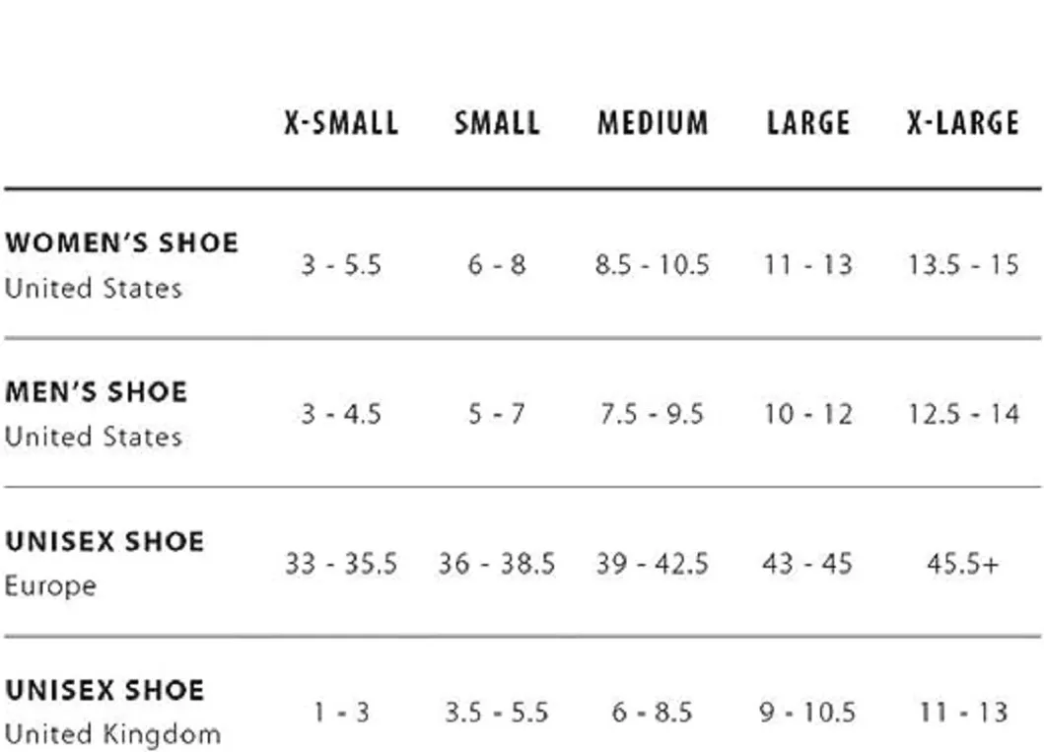Viewport: 1044px width, 752px height.
Task: Click the X-LARGE column header
Action: pyautogui.click(x=962, y=123)
